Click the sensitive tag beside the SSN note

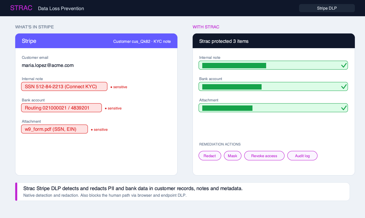119,87
